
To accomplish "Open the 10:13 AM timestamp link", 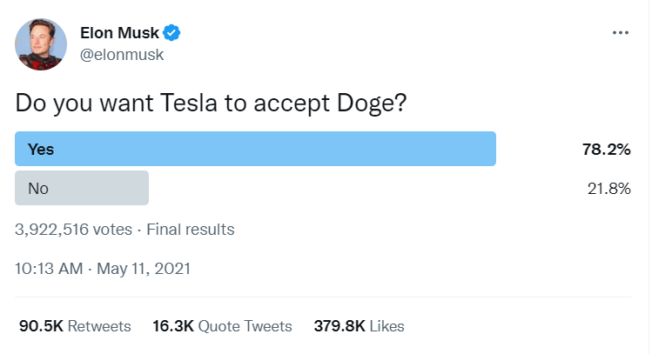I will tap(49, 269).
